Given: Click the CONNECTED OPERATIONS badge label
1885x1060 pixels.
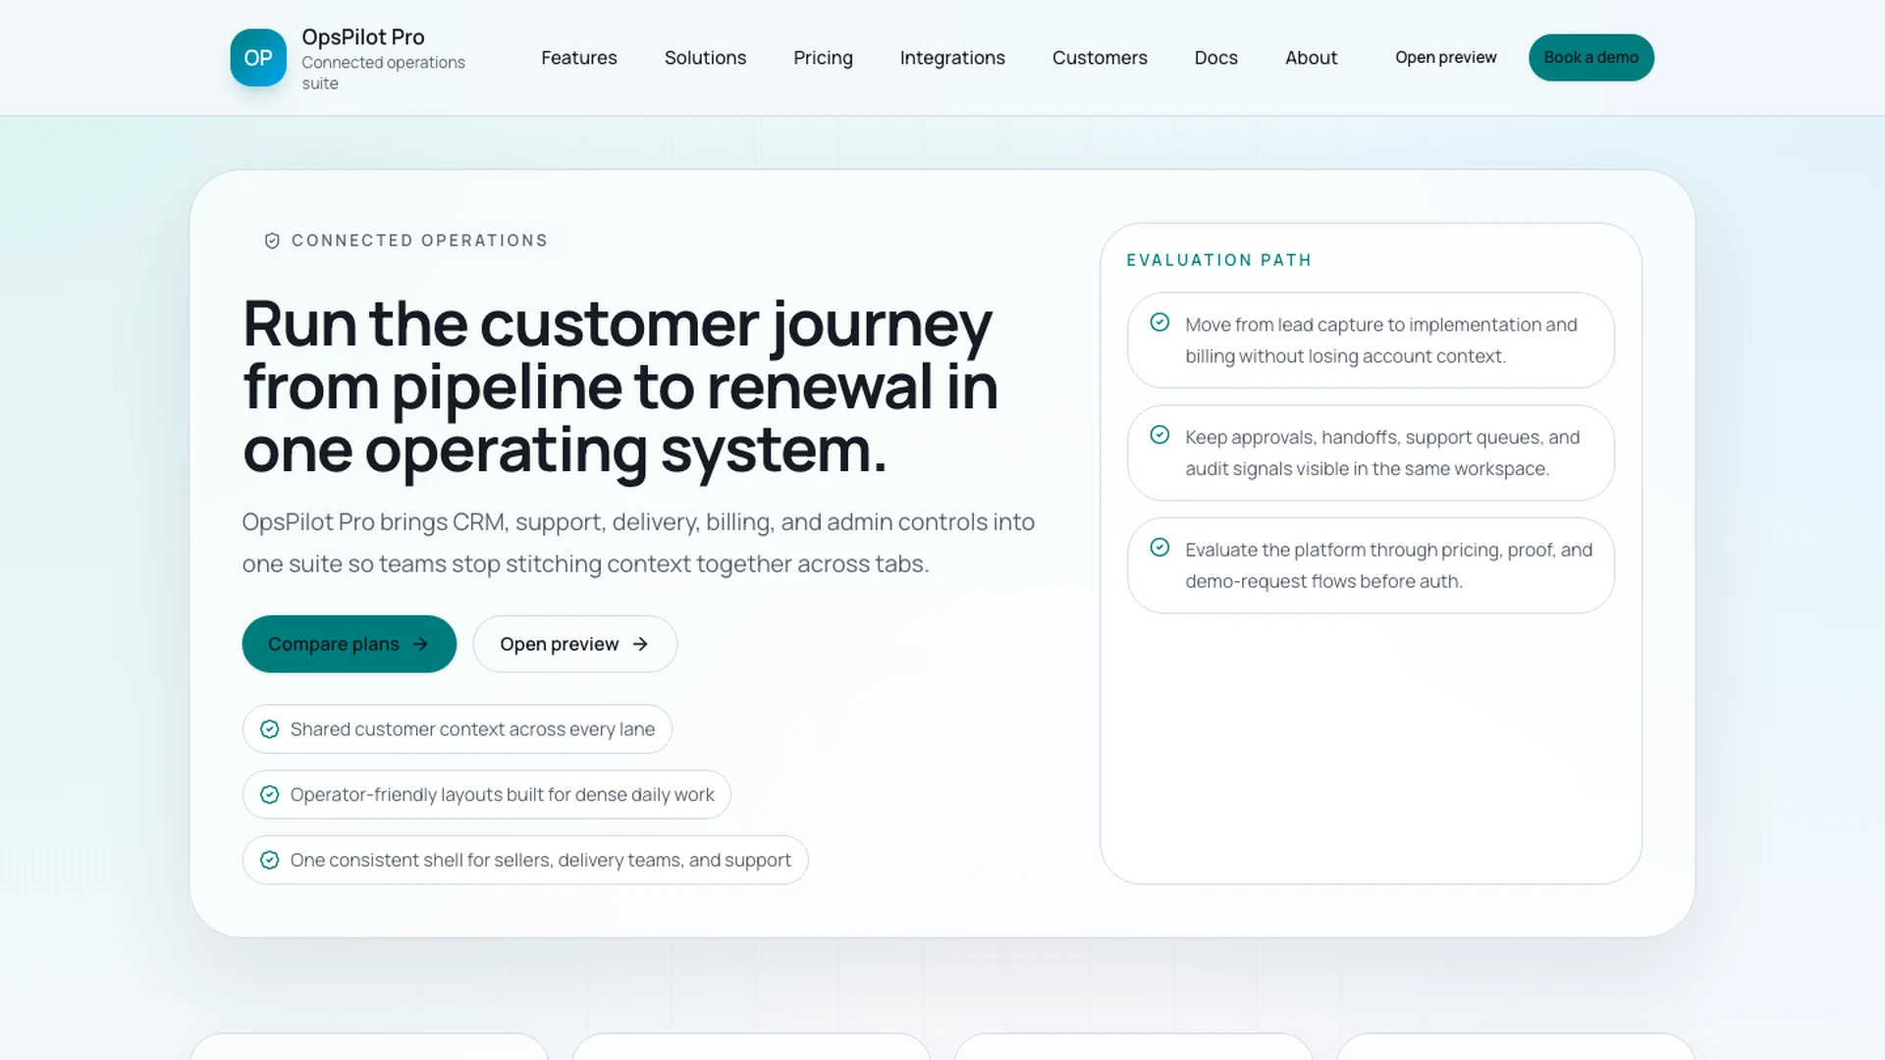Looking at the screenshot, I should (419, 240).
